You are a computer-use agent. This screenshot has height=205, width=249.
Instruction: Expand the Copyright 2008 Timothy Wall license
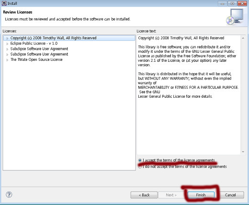[7, 38]
